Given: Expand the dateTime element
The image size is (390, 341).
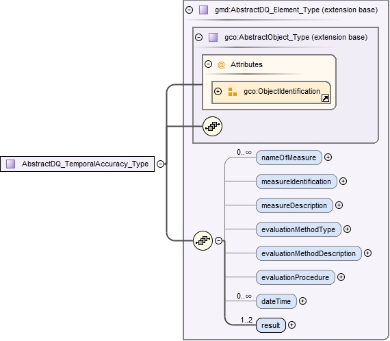Looking at the screenshot, I should pos(302,301).
